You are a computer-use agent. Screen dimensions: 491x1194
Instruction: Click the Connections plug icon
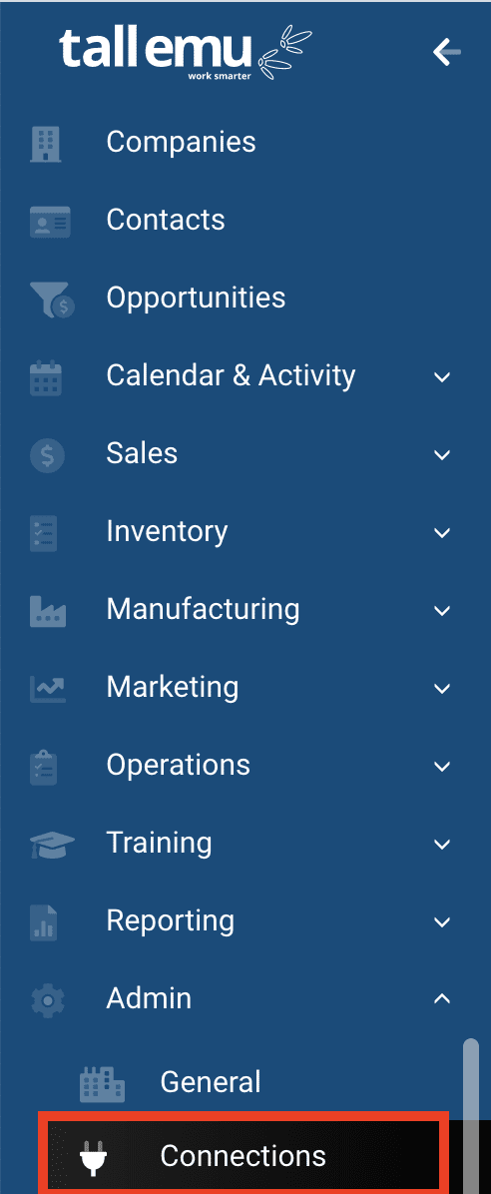click(95, 1158)
